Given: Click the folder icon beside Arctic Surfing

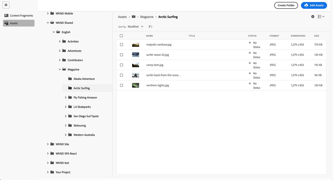Looking at the screenshot, I should [69, 88].
